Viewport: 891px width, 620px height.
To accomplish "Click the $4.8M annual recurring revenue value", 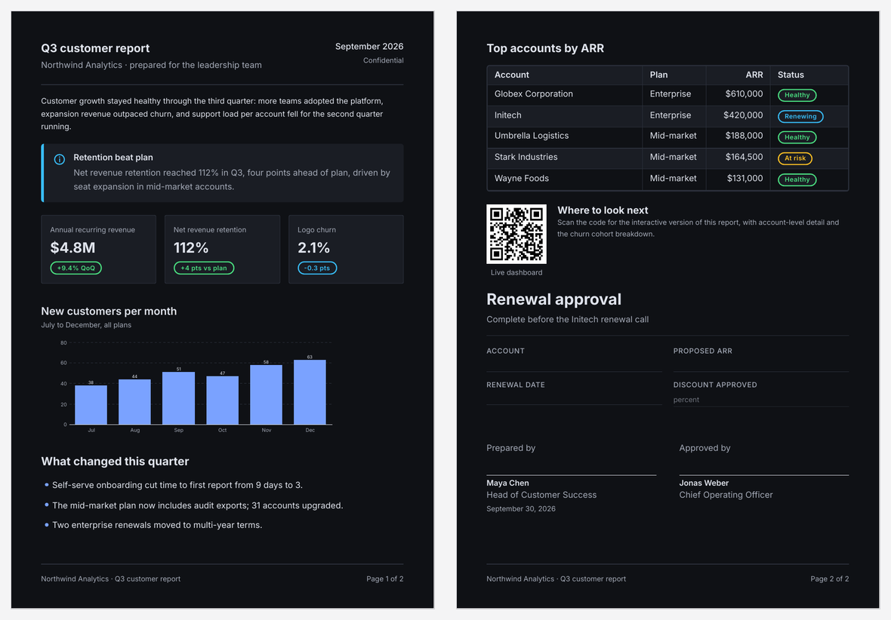I will click(x=72, y=247).
